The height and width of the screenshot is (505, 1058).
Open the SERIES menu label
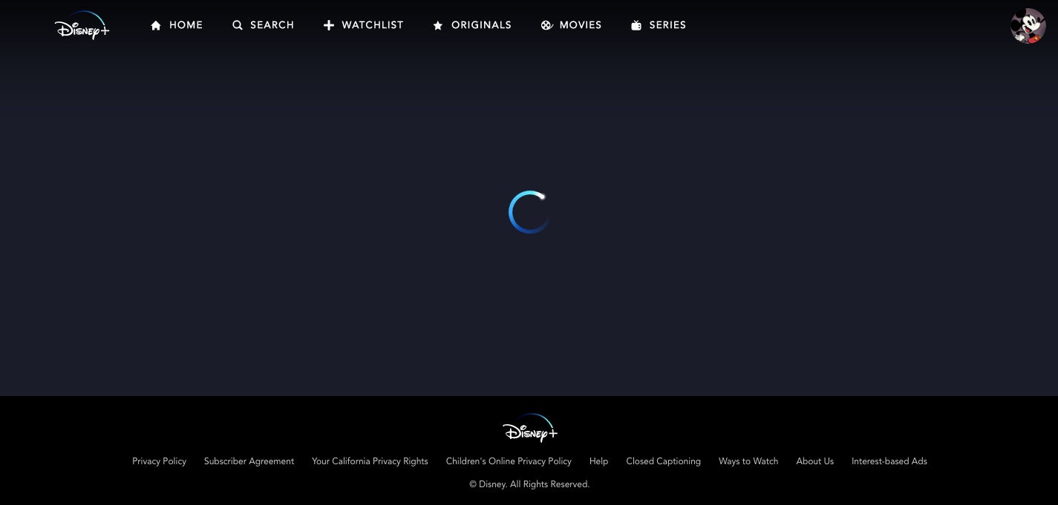tap(667, 25)
